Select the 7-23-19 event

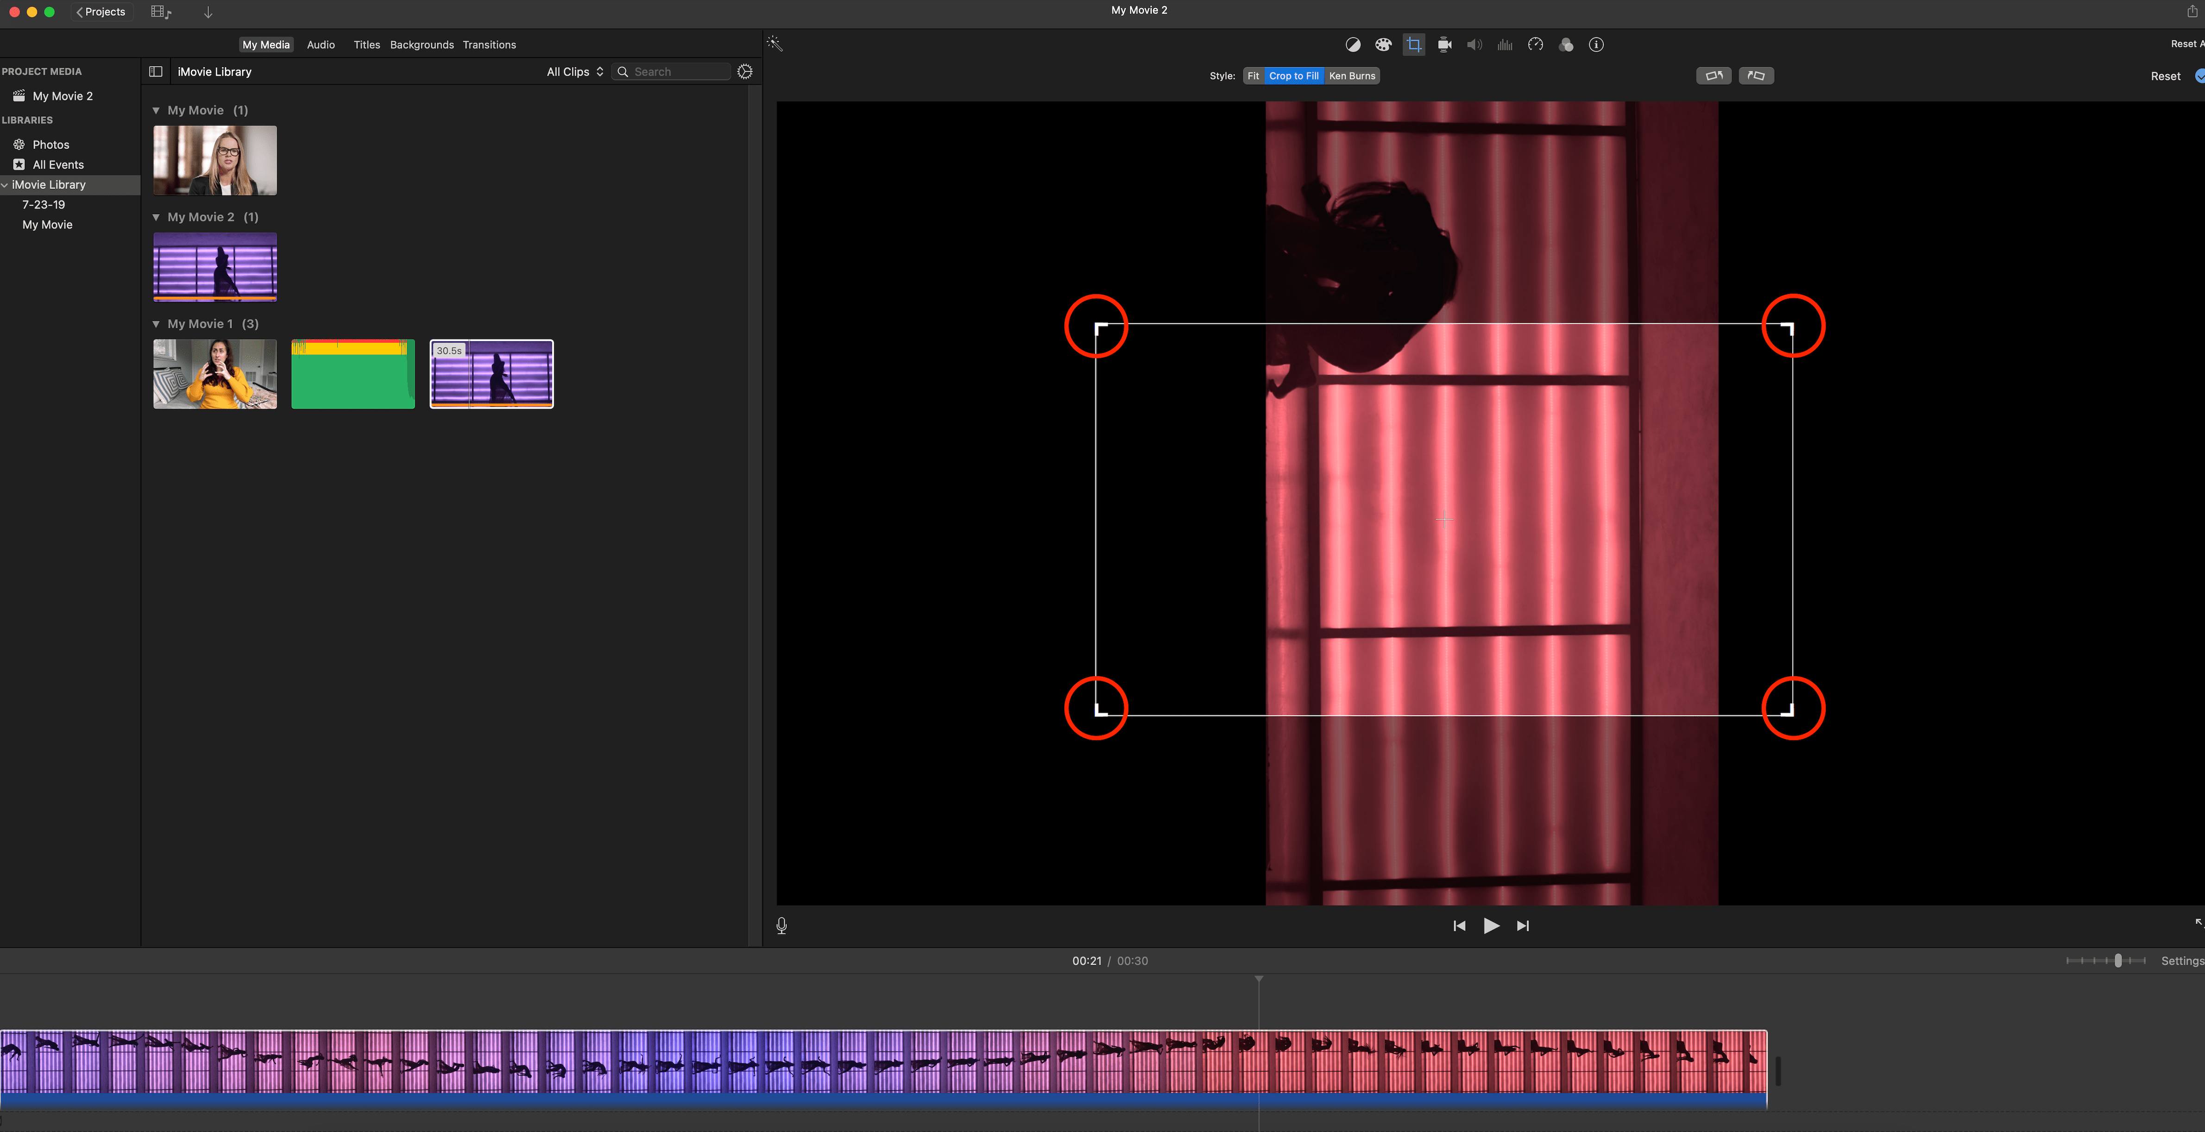pos(44,205)
